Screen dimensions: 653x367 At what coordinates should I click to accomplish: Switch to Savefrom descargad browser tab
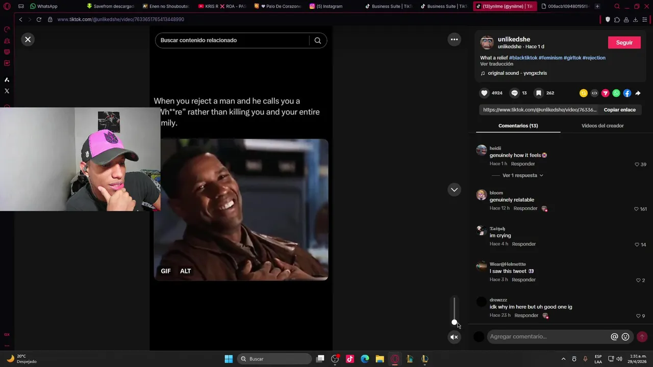(110, 6)
